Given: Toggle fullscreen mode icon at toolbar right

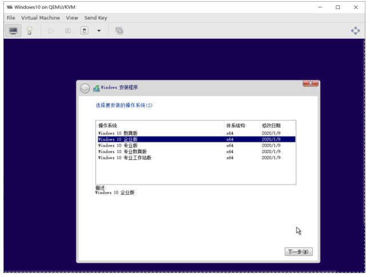Looking at the screenshot, I should point(355,31).
